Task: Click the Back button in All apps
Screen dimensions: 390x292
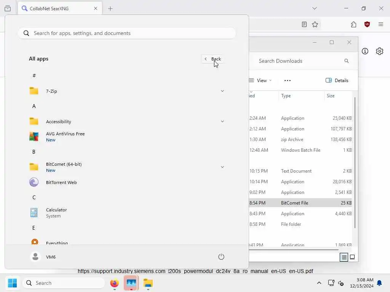Action: pyautogui.click(x=213, y=59)
